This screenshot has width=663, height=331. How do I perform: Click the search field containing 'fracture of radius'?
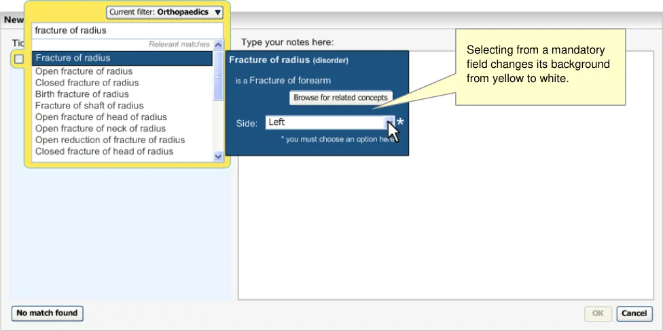122,31
